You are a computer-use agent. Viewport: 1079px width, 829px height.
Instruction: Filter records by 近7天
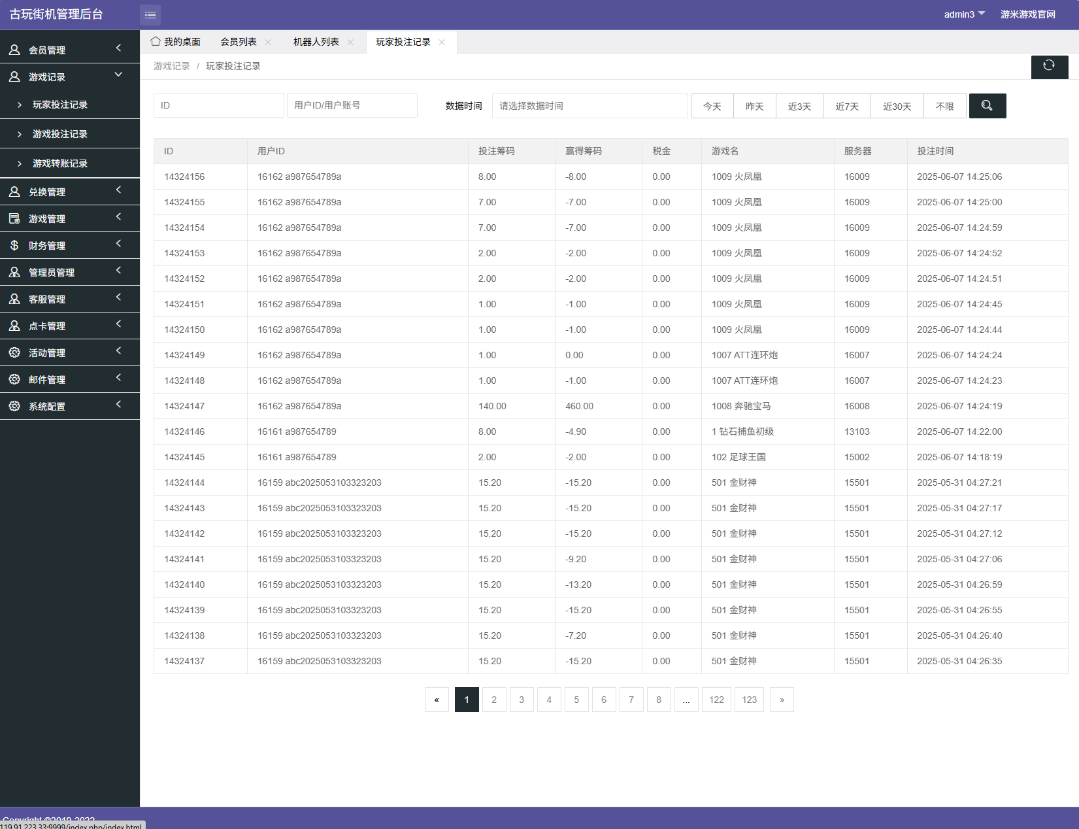847,106
